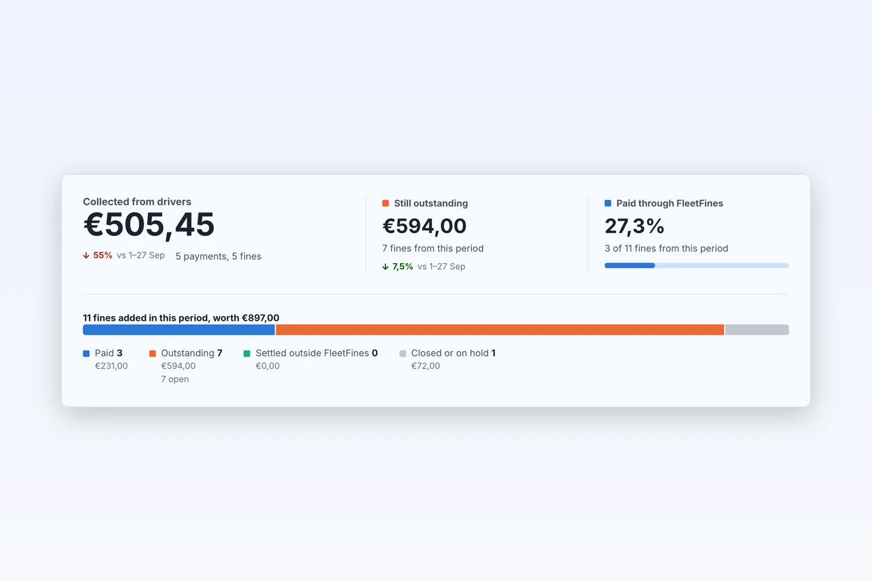Click the Paid through FleetFines label
Image resolution: width=872 pixels, height=581 pixels.
click(670, 203)
